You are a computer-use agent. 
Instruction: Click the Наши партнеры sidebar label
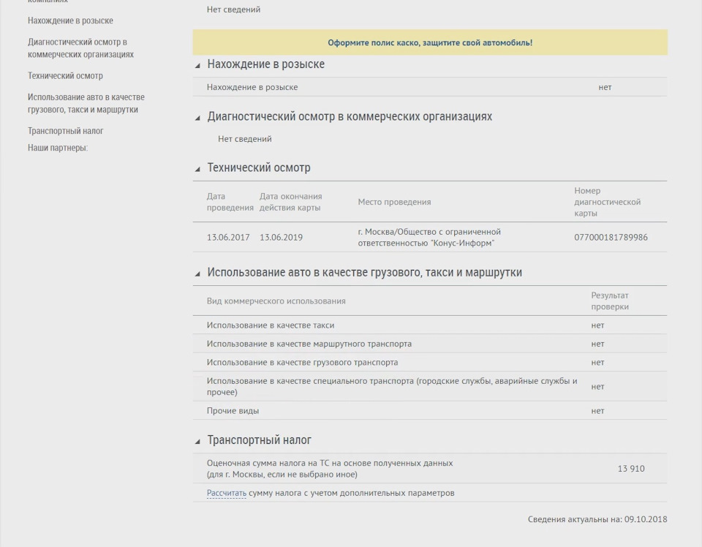pyautogui.click(x=58, y=148)
